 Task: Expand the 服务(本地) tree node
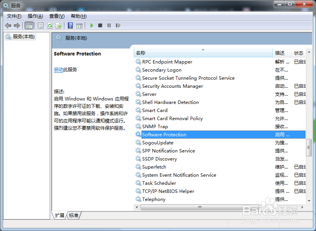20,37
